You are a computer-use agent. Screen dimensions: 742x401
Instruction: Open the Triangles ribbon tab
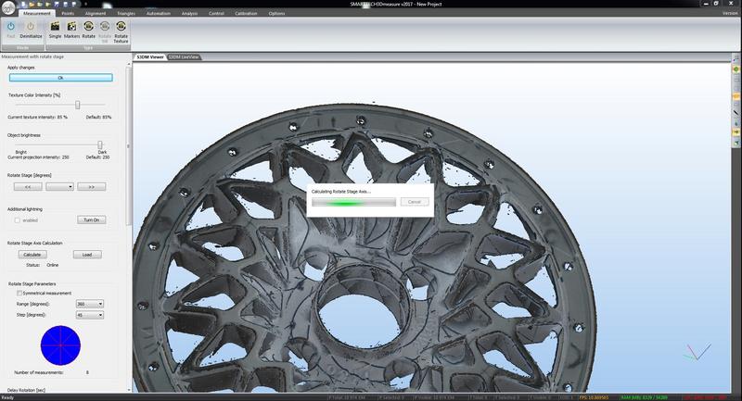click(126, 13)
